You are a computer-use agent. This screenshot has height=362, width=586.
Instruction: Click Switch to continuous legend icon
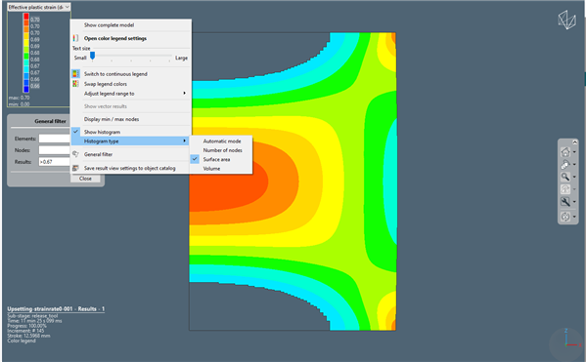tap(75, 74)
